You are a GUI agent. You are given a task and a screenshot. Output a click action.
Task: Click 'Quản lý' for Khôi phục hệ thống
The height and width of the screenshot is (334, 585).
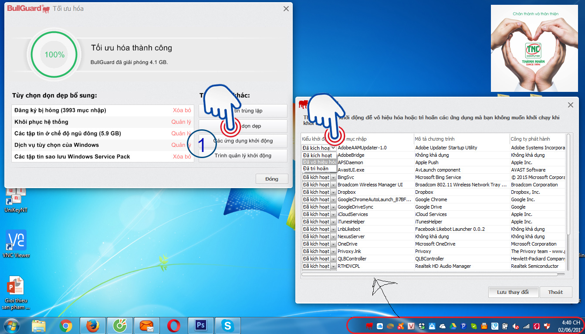(181, 122)
